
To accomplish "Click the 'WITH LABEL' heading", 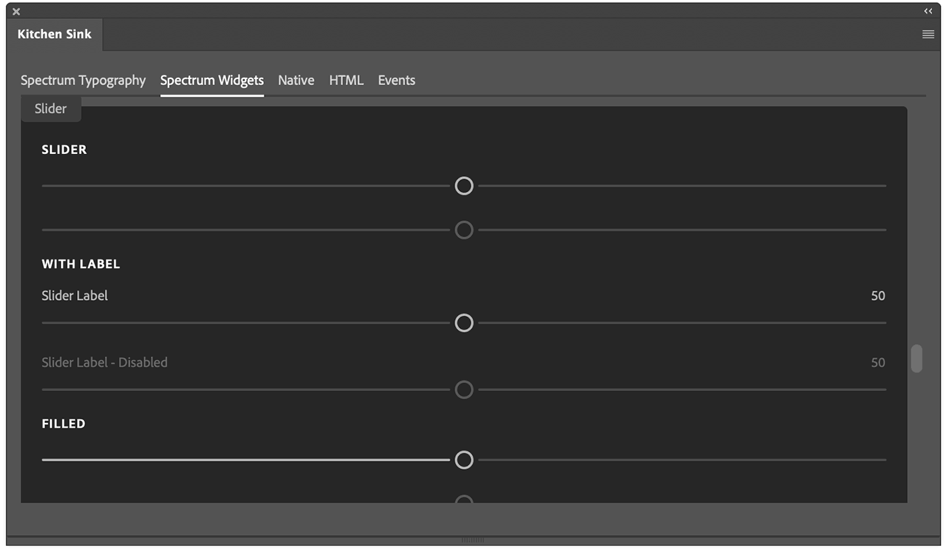I will tap(80, 264).
